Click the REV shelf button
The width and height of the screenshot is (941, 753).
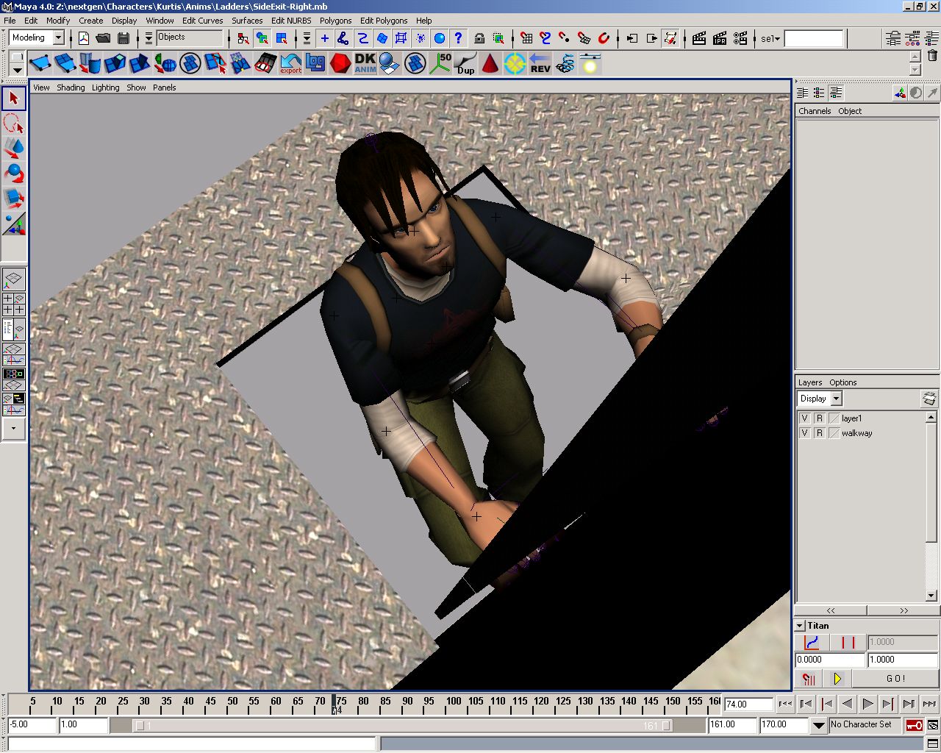pos(540,63)
